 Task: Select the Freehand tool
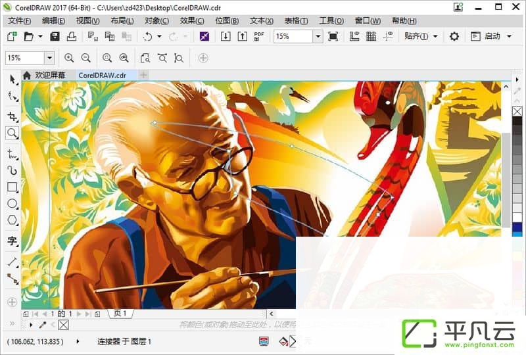click(12, 154)
